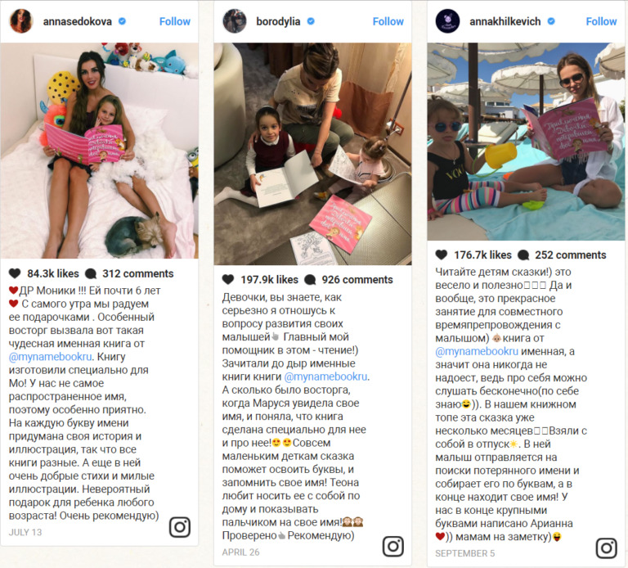Open Instagram logo on annakhilkevich post
Screen dimensions: 628x568
click(607, 548)
